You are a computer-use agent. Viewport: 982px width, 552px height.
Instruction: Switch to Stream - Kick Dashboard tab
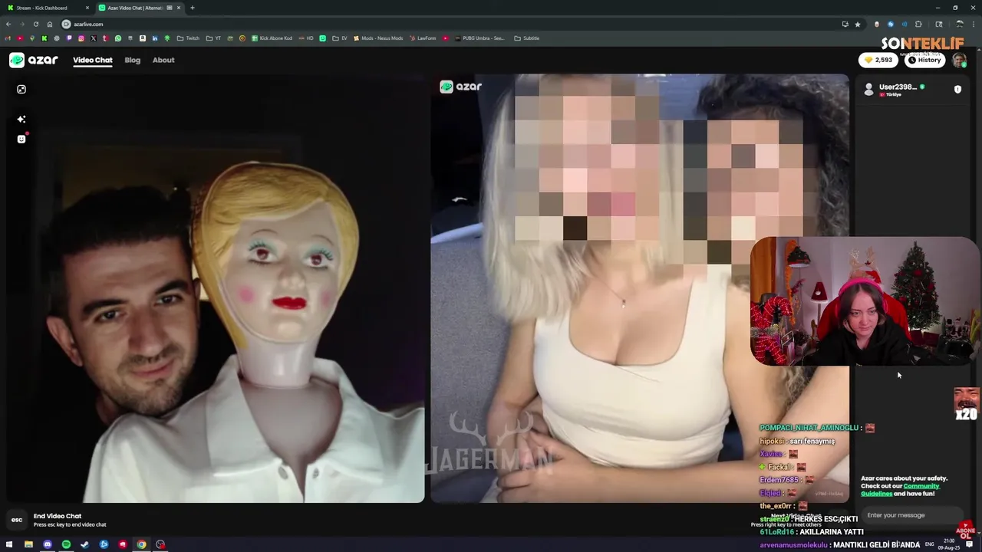pos(48,8)
